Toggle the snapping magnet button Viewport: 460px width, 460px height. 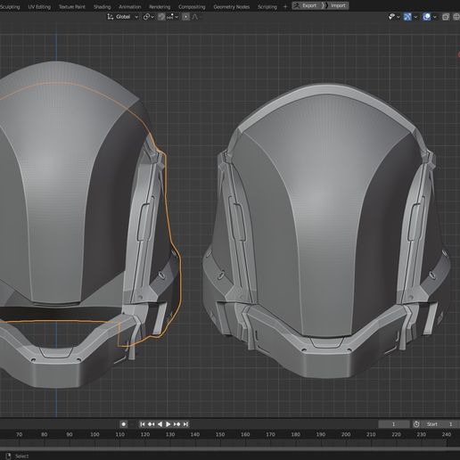point(161,17)
